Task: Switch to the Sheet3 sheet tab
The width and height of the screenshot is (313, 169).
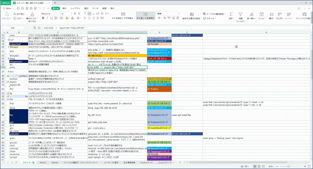Action: pyautogui.click(x=43, y=163)
